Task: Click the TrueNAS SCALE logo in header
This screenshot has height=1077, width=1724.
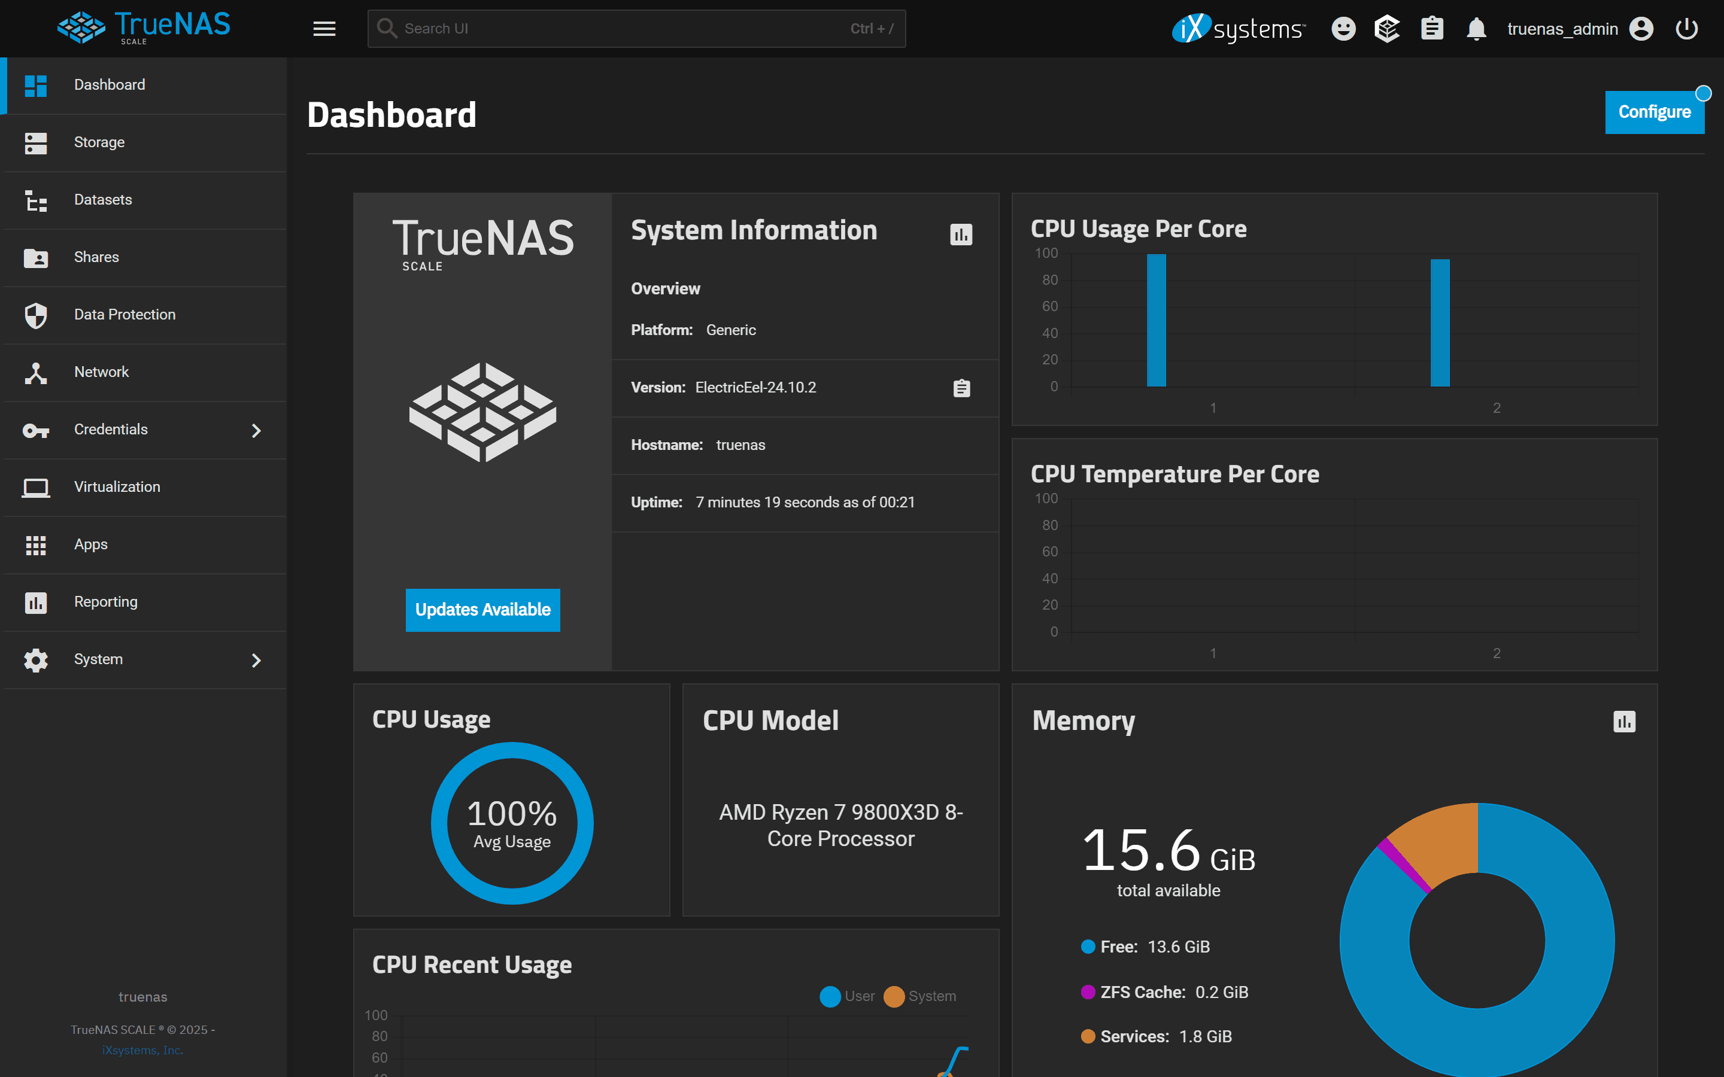Action: click(144, 28)
